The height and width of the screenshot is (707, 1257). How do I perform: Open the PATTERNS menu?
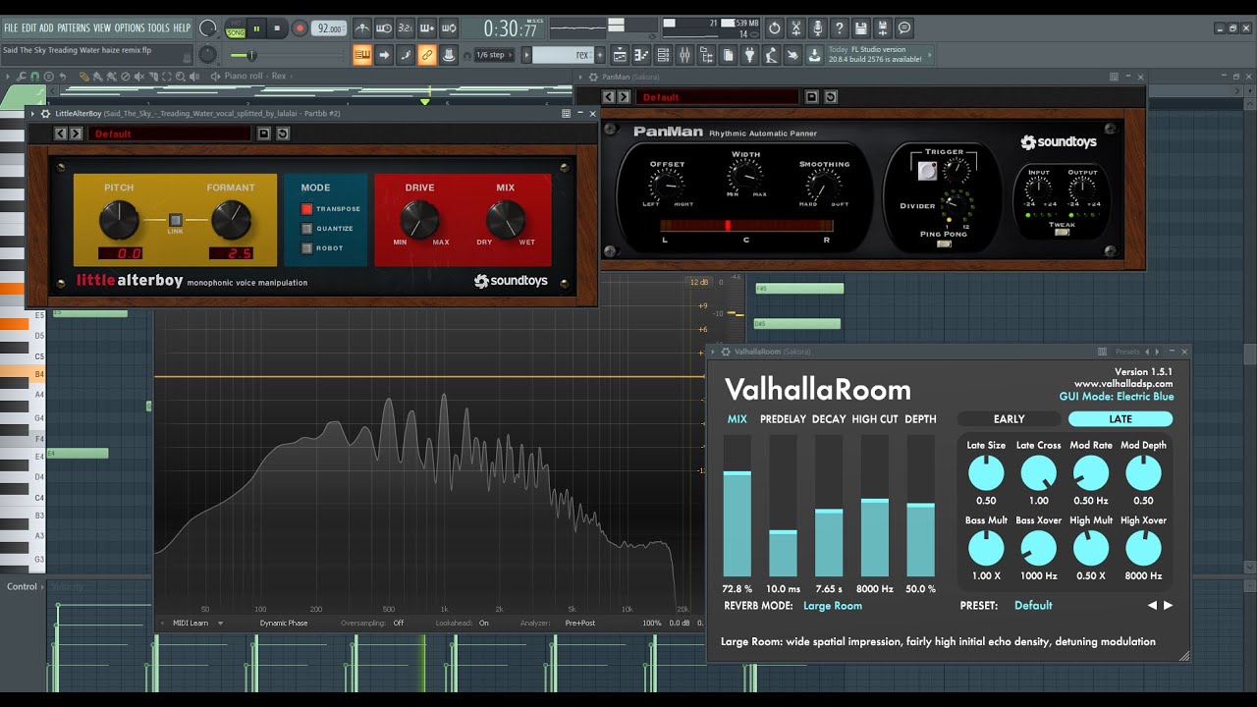click(x=74, y=27)
